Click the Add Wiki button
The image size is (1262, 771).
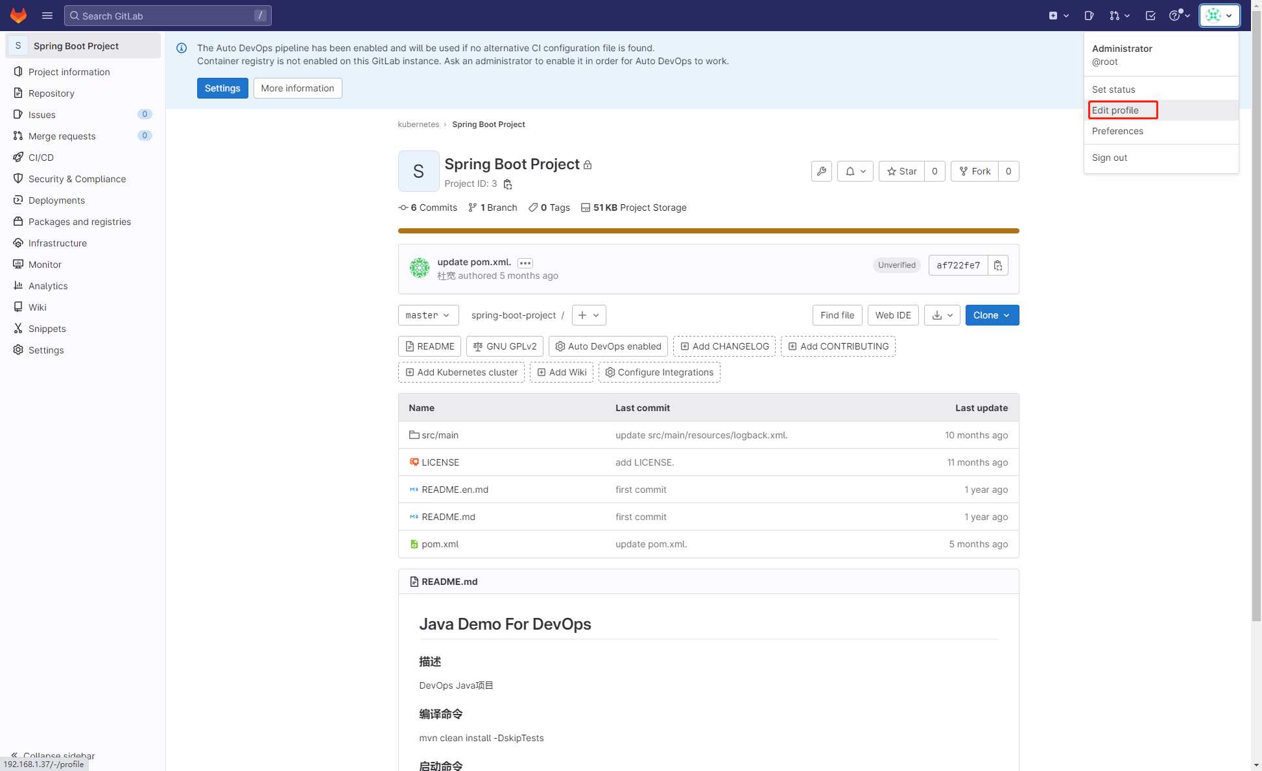point(562,372)
